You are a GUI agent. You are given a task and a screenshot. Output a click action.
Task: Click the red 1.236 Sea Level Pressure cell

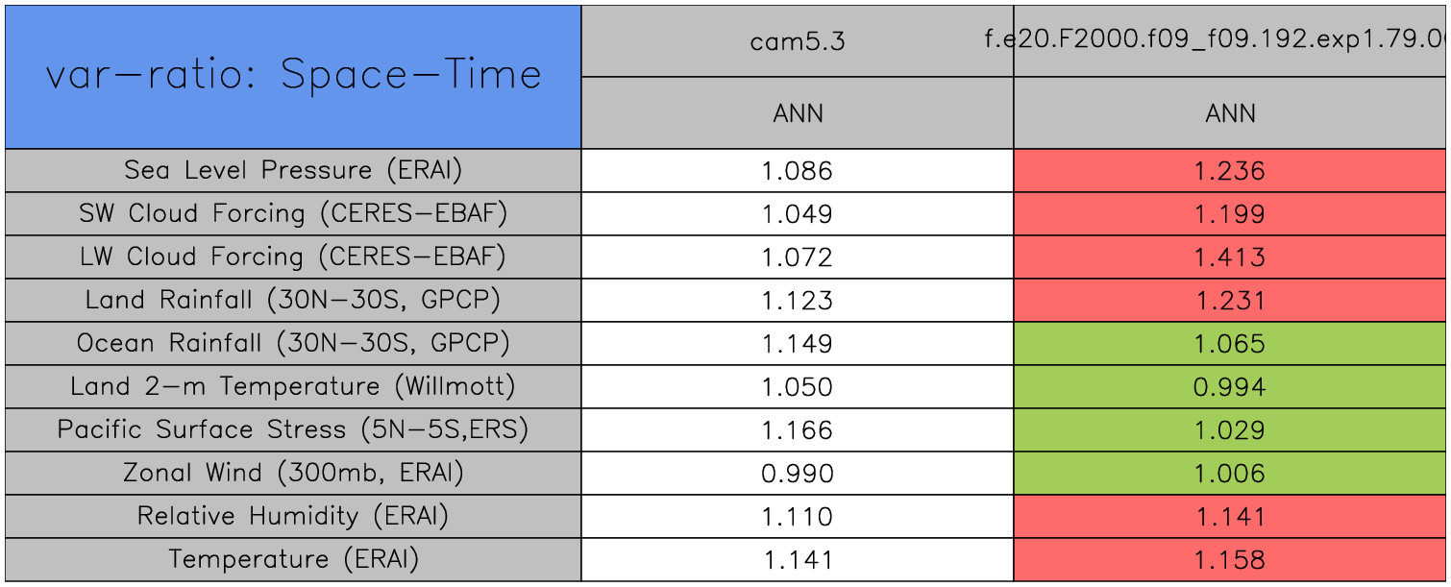tap(1230, 171)
